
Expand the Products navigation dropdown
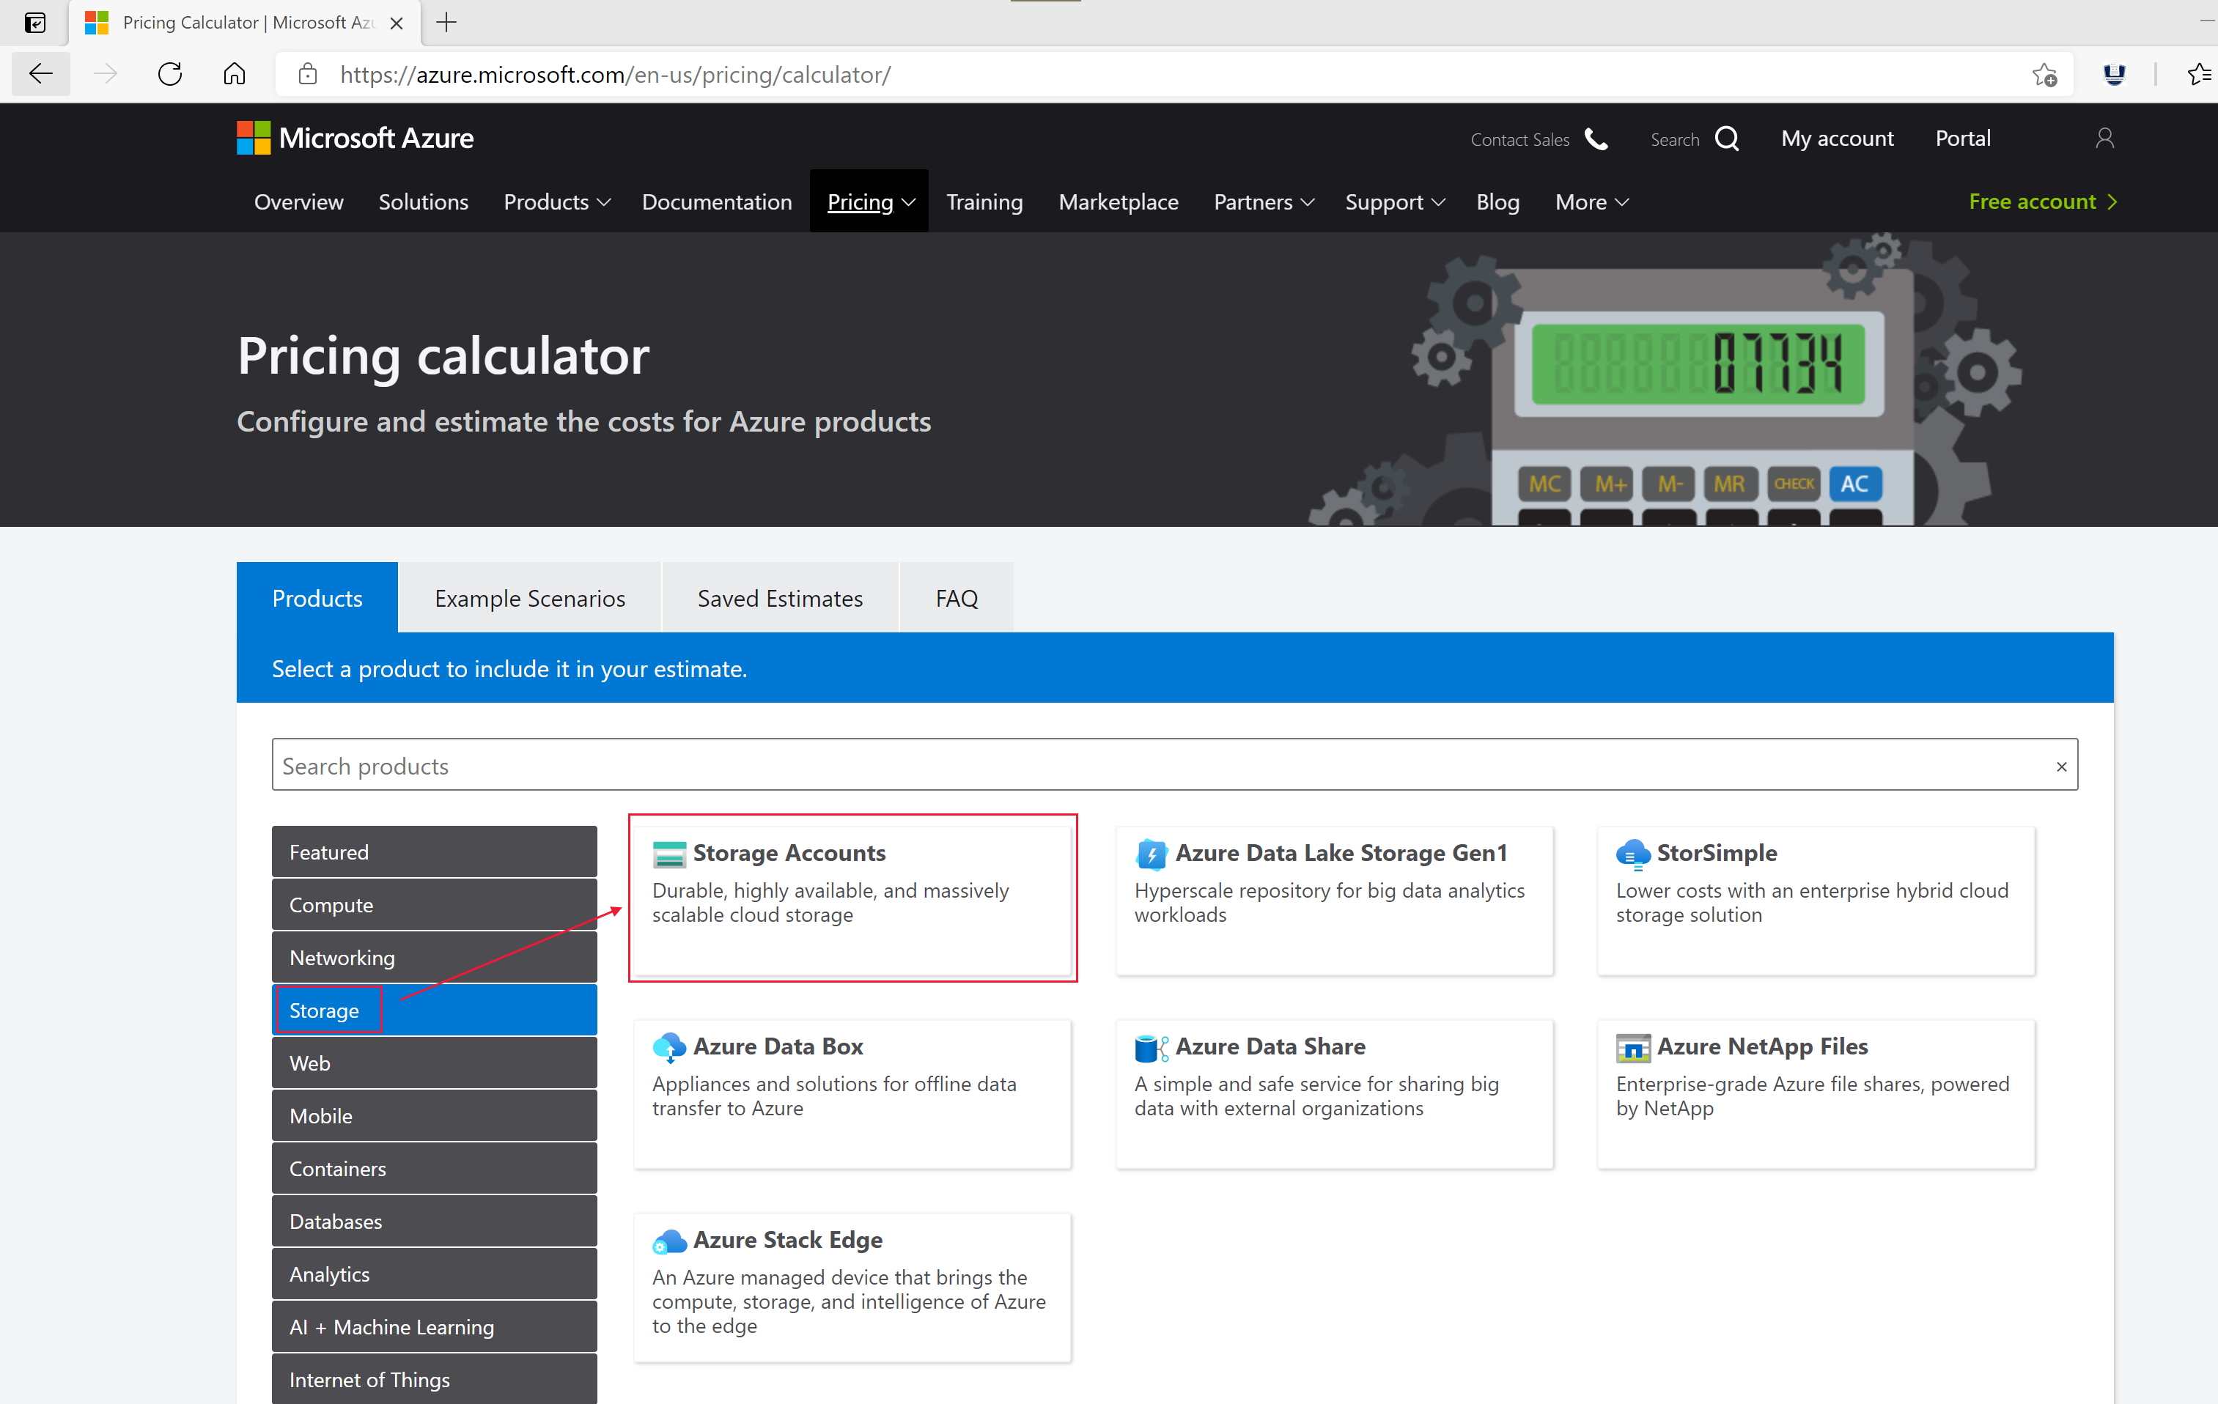[x=556, y=202]
